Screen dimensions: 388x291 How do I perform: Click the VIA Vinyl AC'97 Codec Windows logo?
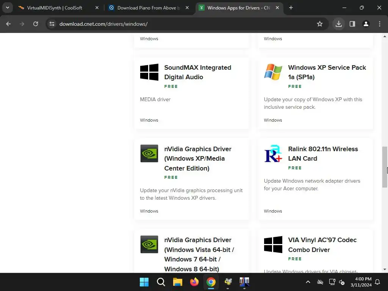(273, 244)
